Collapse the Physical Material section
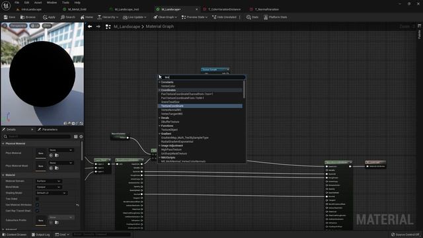 pos(3,143)
